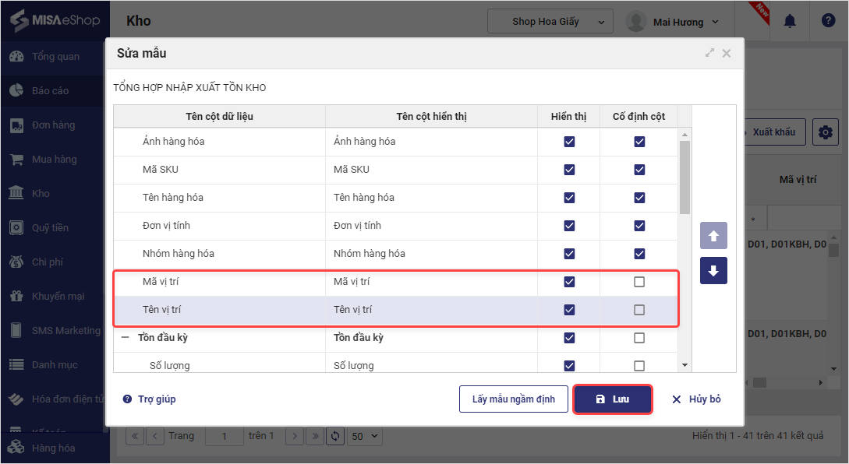Image resolution: width=849 pixels, height=464 pixels.
Task: Click the move row down arrow
Action: coord(713,271)
